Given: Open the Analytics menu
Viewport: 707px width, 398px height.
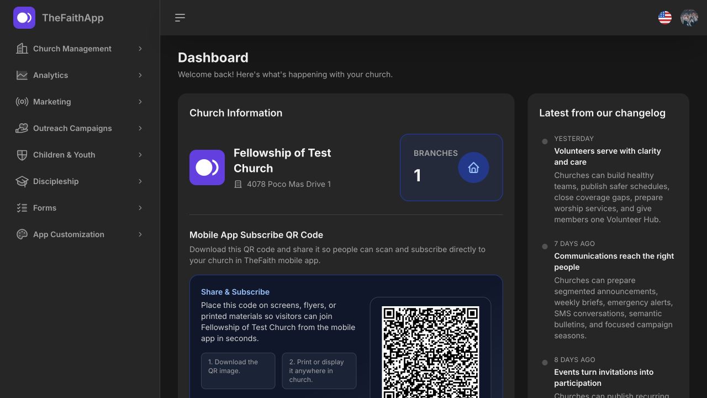Looking at the screenshot, I should (x=80, y=75).
